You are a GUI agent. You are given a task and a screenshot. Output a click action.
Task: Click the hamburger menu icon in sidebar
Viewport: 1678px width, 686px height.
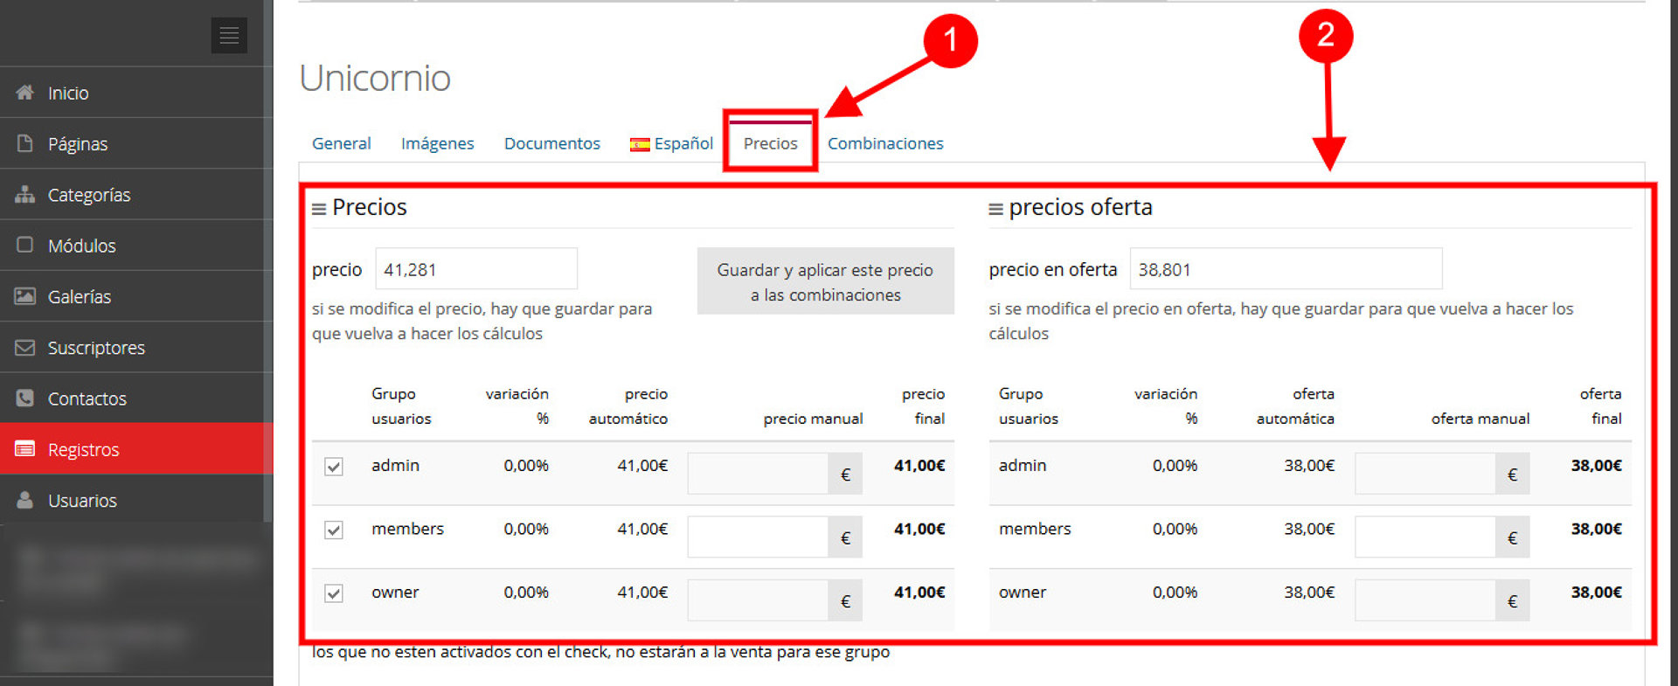point(229,36)
